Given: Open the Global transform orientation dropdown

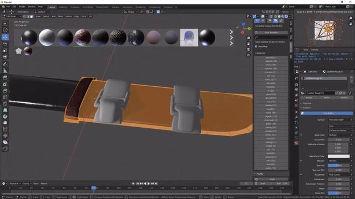Looking at the screenshot, I should [131, 12].
